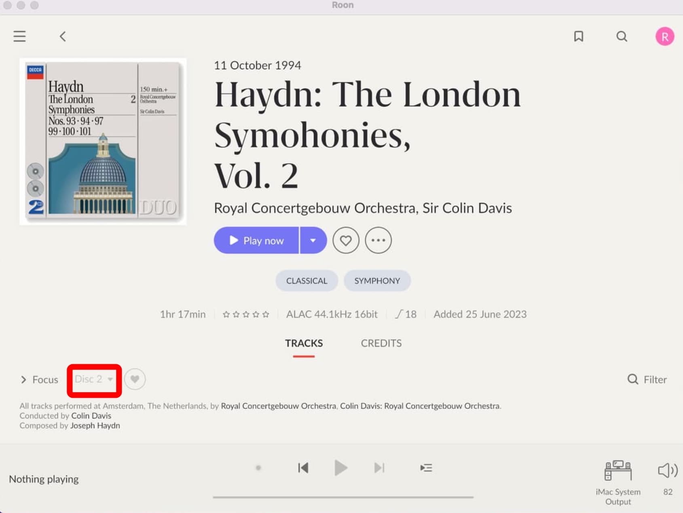Open the hamburger navigation menu
The width and height of the screenshot is (683, 513).
(x=19, y=36)
